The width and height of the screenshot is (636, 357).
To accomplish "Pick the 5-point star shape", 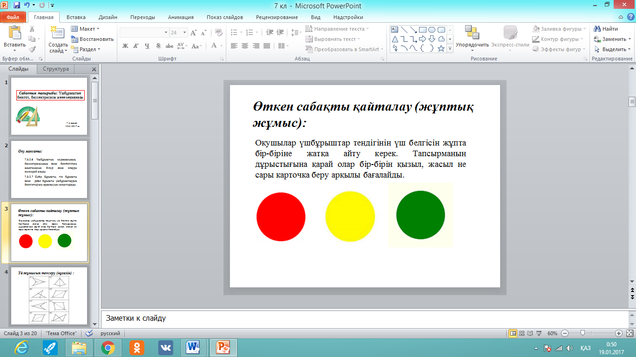I will click(441, 48).
